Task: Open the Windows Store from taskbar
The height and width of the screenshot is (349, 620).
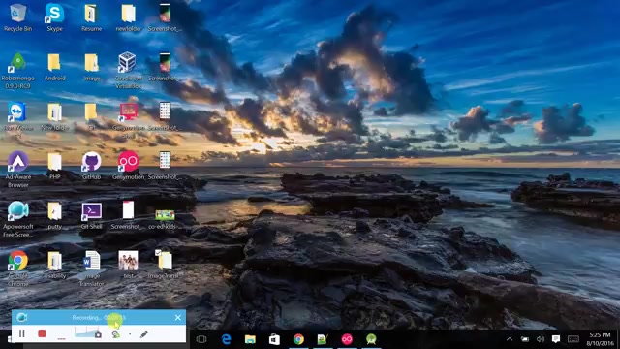Action: pos(274,339)
